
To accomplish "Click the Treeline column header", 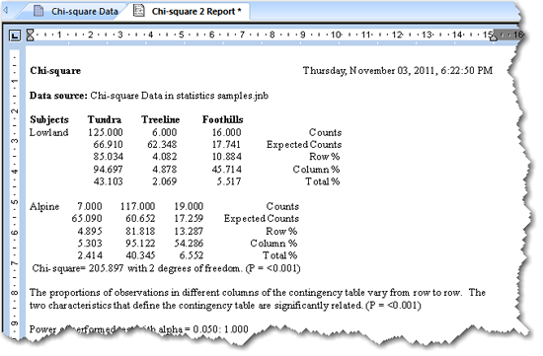I will (160, 119).
